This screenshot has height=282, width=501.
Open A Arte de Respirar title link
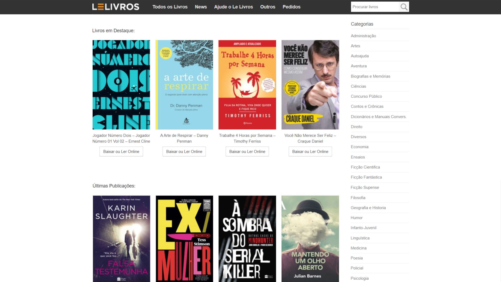pyautogui.click(x=184, y=138)
